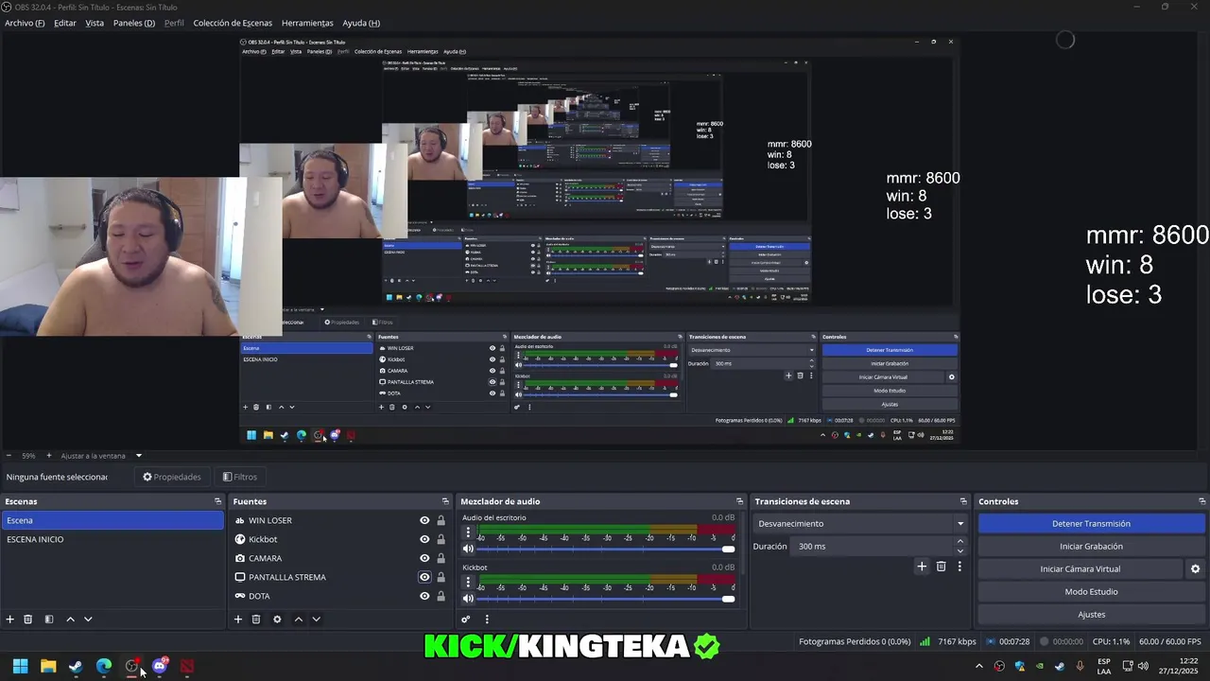
Task: Open Windows Start menu
Action: point(20,666)
